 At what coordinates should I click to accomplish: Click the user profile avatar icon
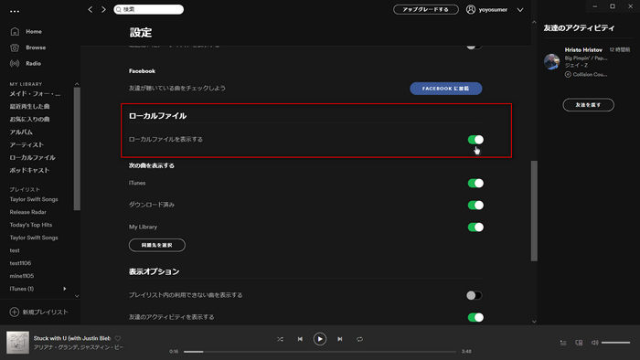click(471, 9)
